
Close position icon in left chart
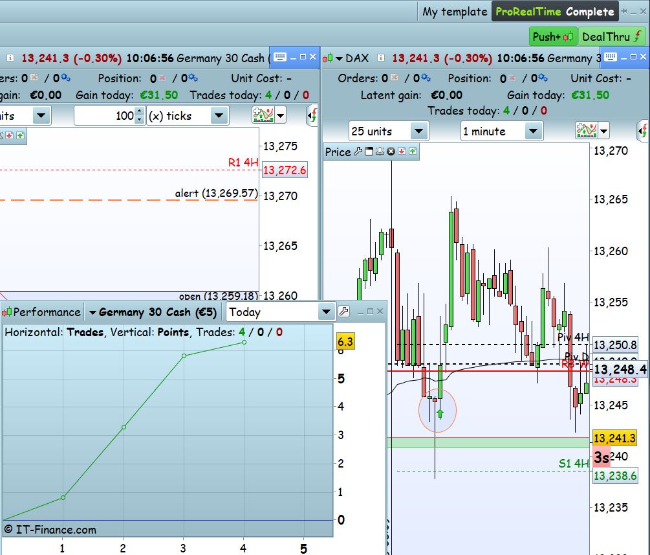click(162, 78)
